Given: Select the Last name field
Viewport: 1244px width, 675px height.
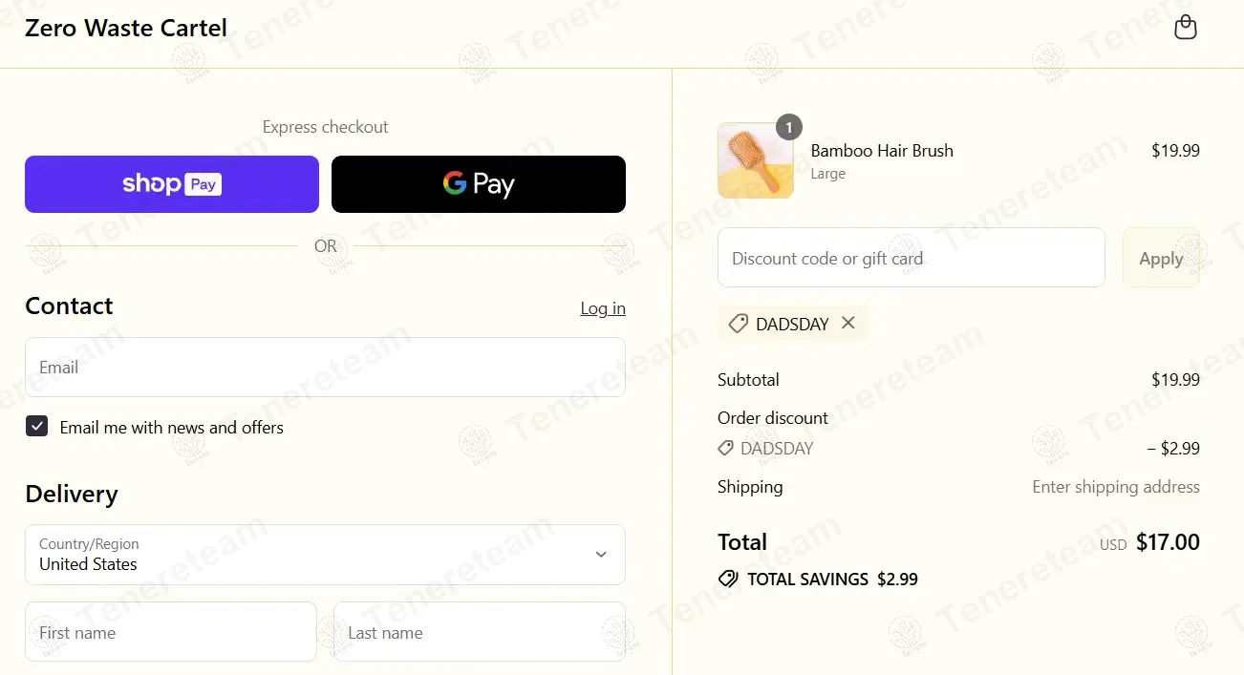Looking at the screenshot, I should click(x=479, y=632).
